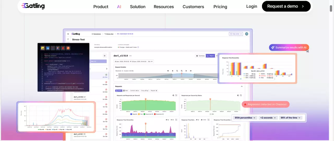Image resolution: width=334 pixels, height=141 pixels.
Task: Click the info icon beside Europe - Dublin location
Action: [x=138, y=47]
